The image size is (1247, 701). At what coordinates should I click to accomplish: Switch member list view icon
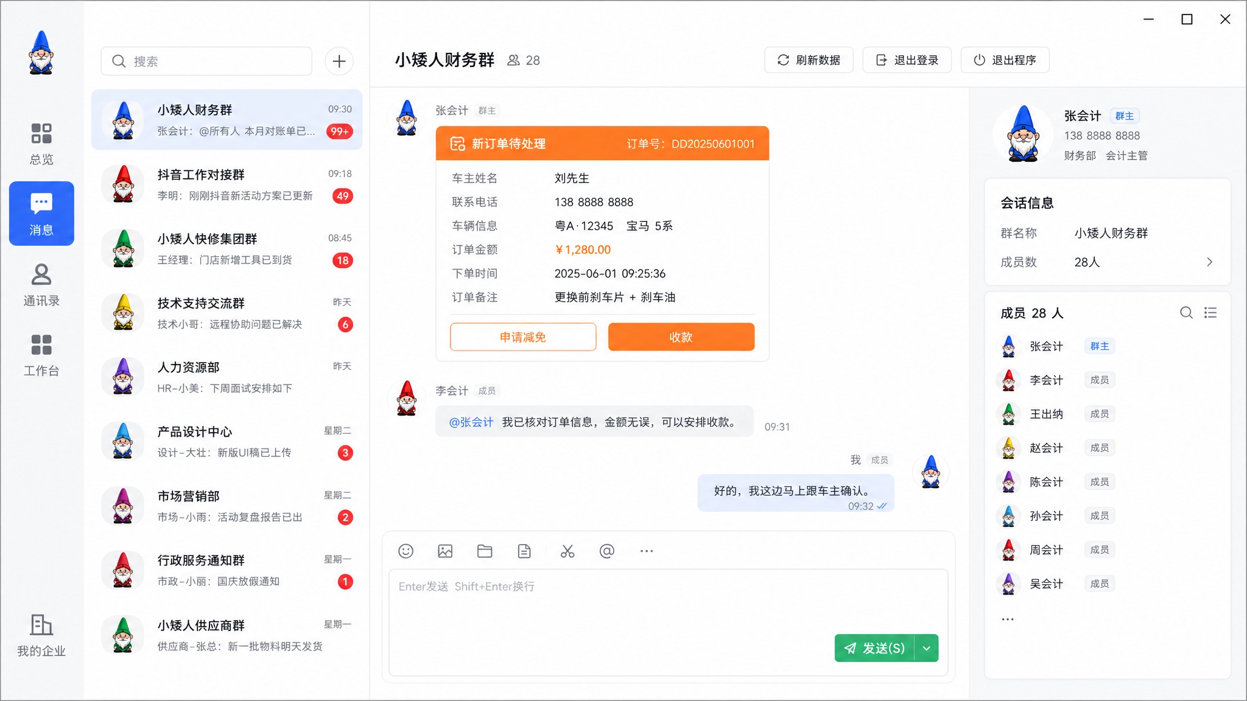(x=1210, y=313)
